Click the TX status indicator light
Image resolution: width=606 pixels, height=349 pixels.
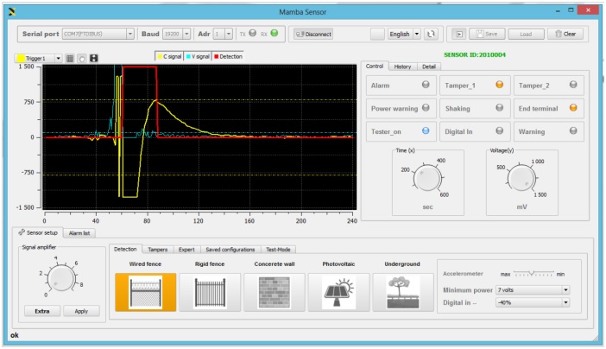pos(252,34)
